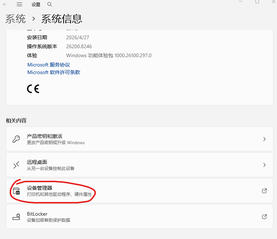Minimize the Settings window
The height and width of the screenshot is (239, 277).
point(241,1)
